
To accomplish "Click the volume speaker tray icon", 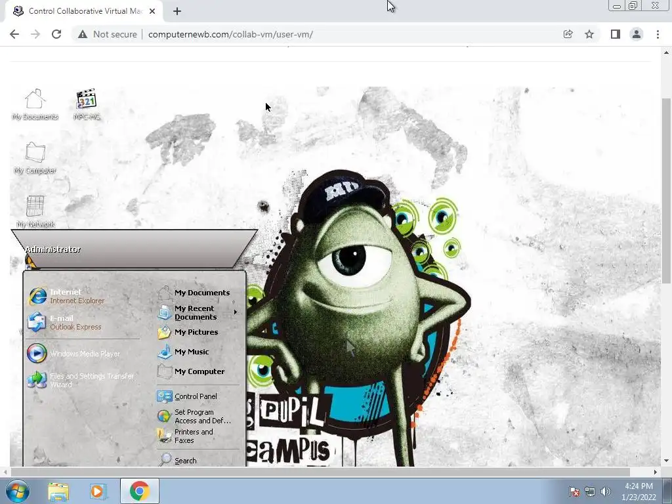I will click(x=605, y=492).
